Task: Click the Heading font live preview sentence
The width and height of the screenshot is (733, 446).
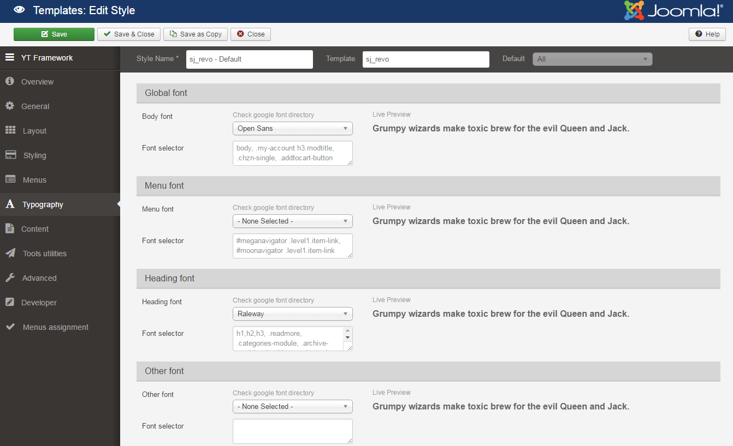Action: 501,314
